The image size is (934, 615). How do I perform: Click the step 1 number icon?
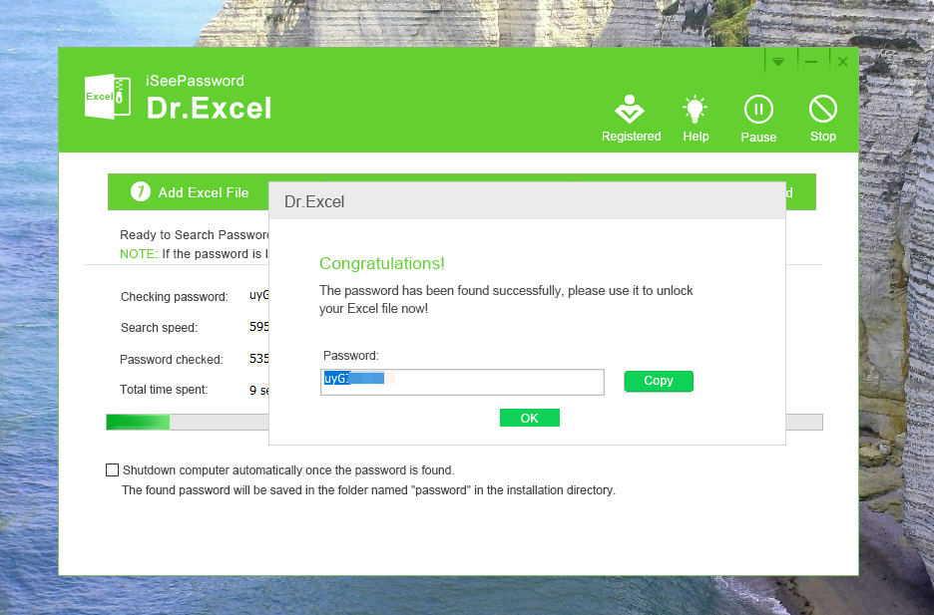point(140,191)
